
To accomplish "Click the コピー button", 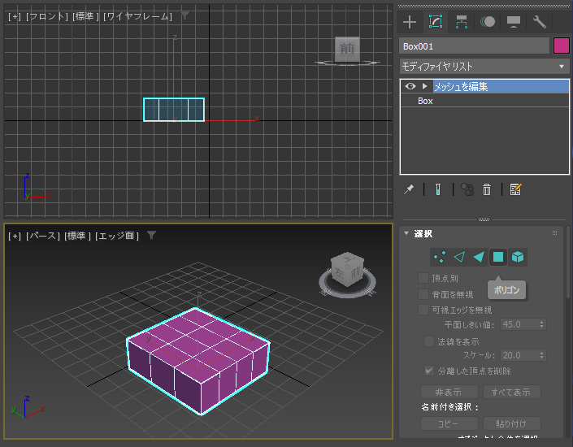I will pyautogui.click(x=449, y=423).
